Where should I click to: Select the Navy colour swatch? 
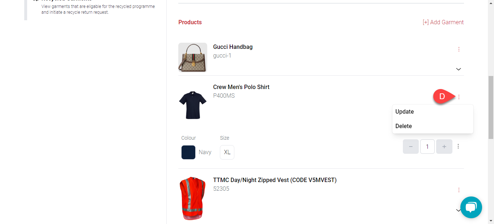click(x=188, y=152)
